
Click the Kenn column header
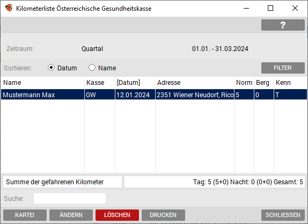coord(290,83)
